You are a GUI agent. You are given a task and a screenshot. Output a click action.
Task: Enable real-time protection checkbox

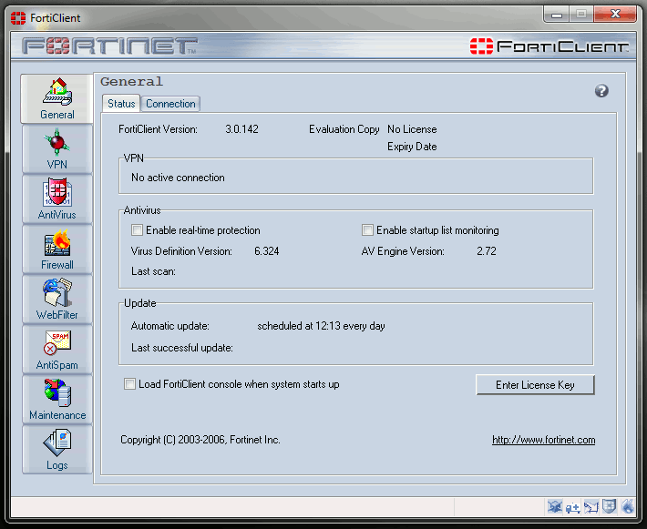click(x=137, y=230)
